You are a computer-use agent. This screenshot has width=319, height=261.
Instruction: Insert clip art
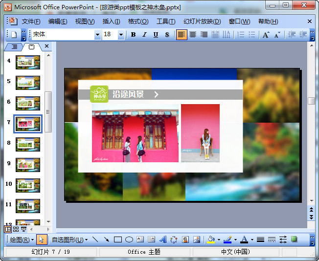coord(185,239)
